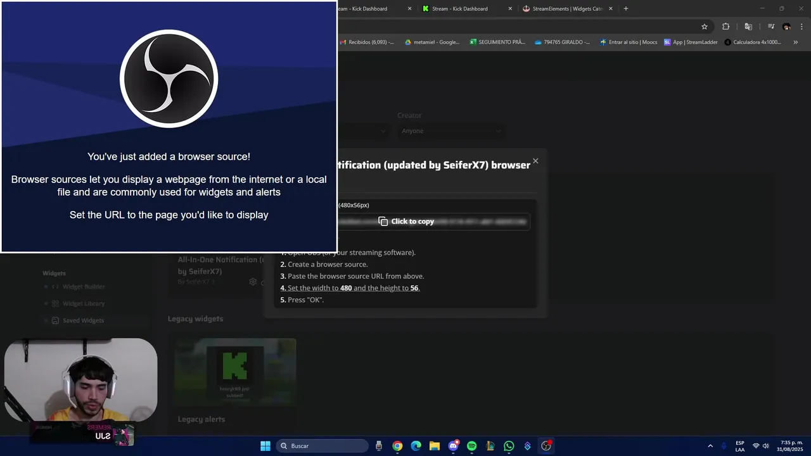Image resolution: width=811 pixels, height=456 pixels.
Task: Open Spotify from the taskbar
Action: (x=471, y=446)
